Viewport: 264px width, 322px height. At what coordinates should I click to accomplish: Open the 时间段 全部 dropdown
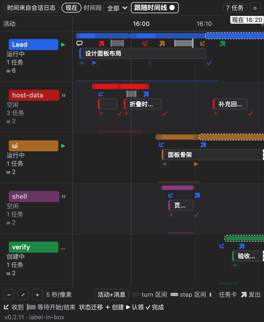tap(116, 8)
